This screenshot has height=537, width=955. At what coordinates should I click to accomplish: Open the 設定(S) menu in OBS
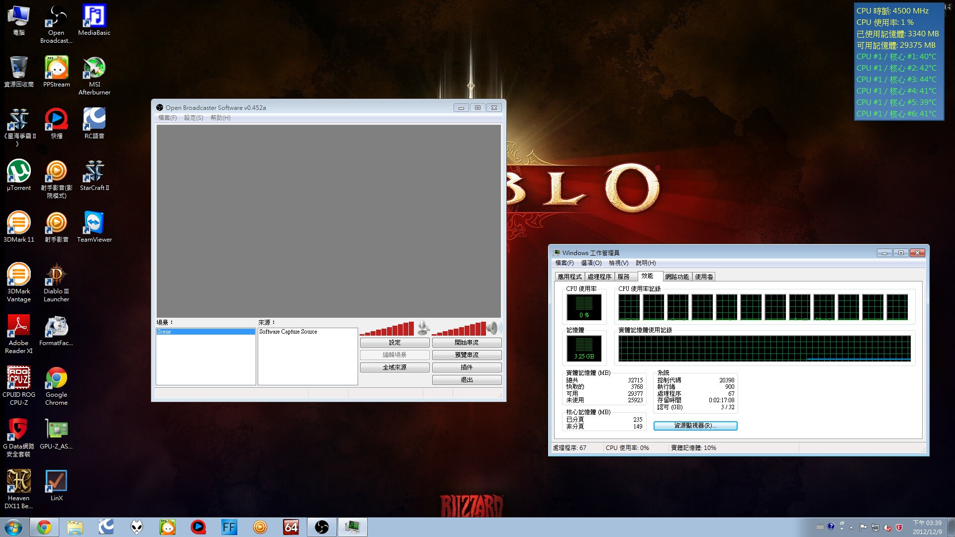tap(193, 118)
